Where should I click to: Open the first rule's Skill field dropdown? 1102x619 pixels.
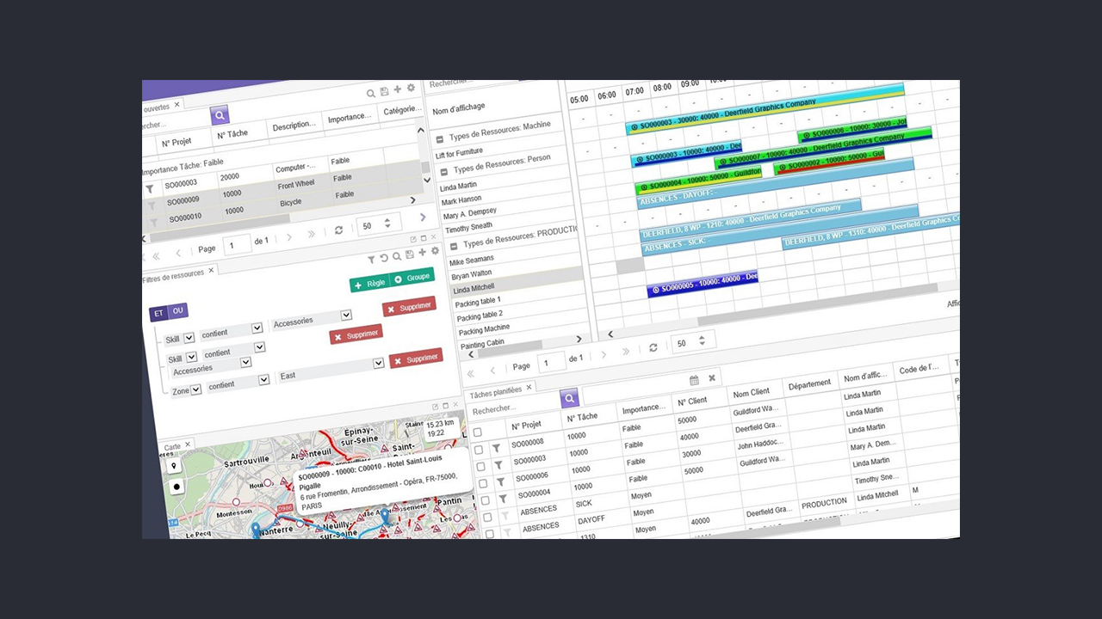click(x=189, y=338)
